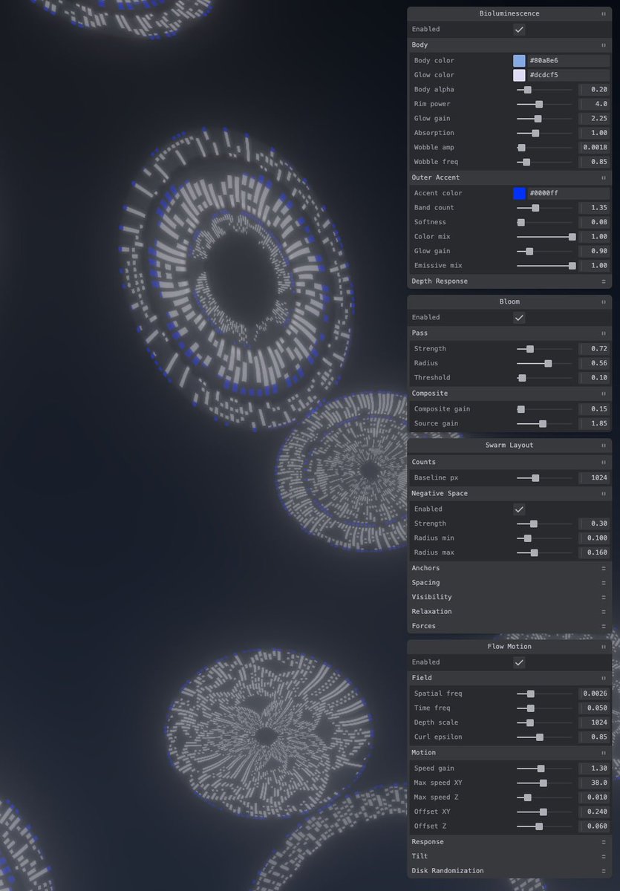620x891 pixels.
Task: Click the Depth scale value field
Action: 594,722
